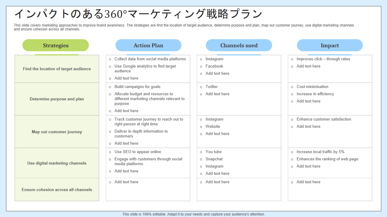Click the "Determine purpose and plan" strategy cell
Screen dimensions: 387x217
(57, 99)
